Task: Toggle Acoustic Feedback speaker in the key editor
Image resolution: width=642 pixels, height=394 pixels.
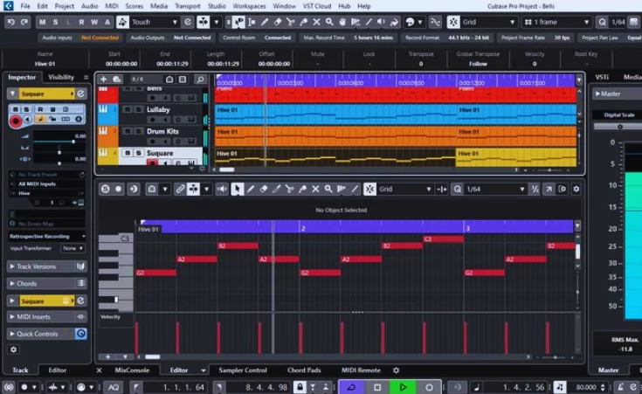Action: [222, 189]
